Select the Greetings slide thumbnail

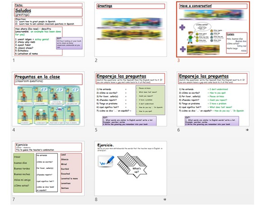click(130, 30)
